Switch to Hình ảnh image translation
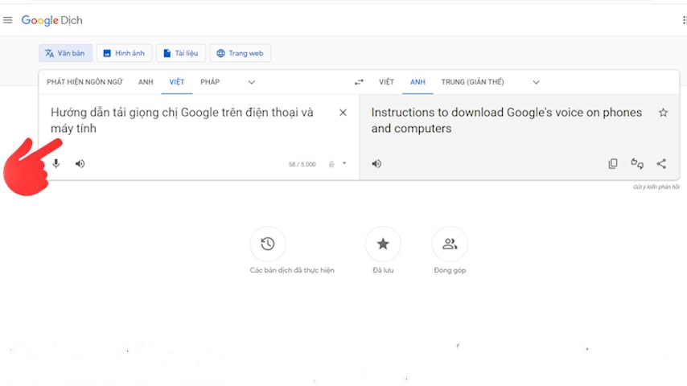Viewport: 687px width, 386px height. 124,53
